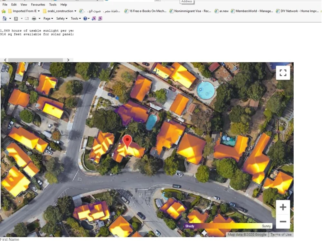
Task: Zoom out on the map with minus
Action: pyautogui.click(x=283, y=221)
